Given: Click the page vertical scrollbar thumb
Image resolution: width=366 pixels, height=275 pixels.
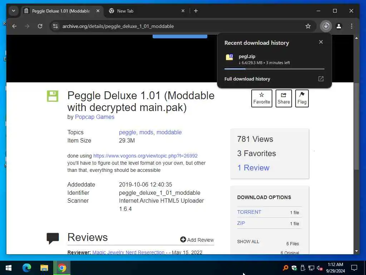Looking at the screenshot, I should pos(356,126).
